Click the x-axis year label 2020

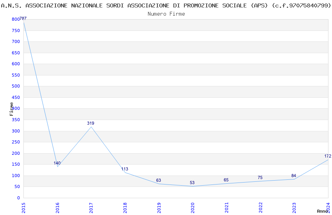(193, 208)
